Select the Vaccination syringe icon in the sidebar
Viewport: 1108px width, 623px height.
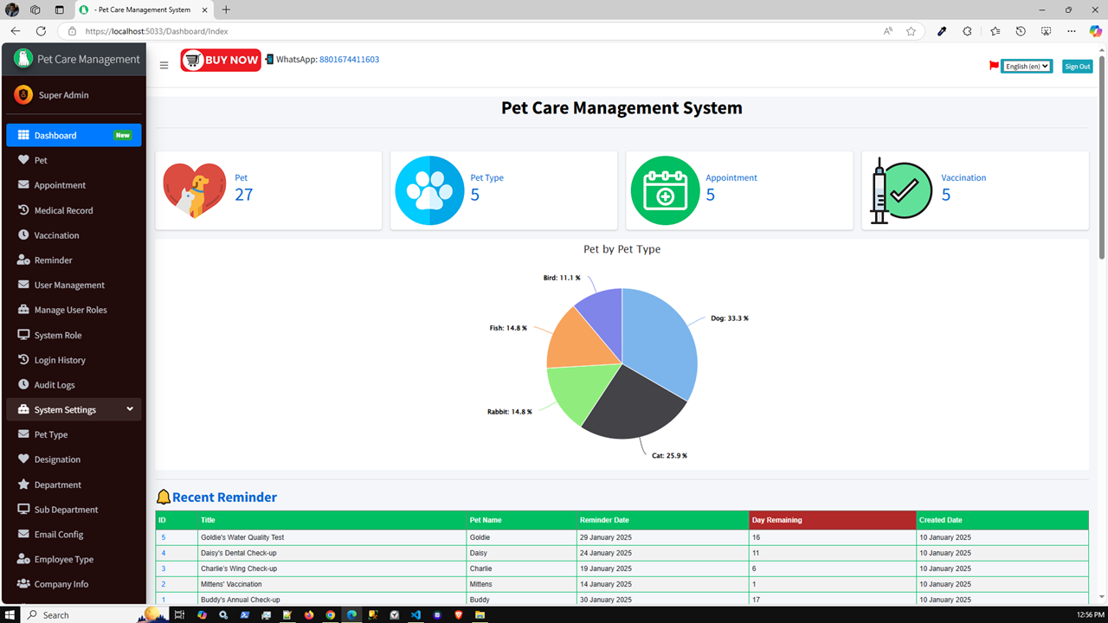pyautogui.click(x=23, y=234)
